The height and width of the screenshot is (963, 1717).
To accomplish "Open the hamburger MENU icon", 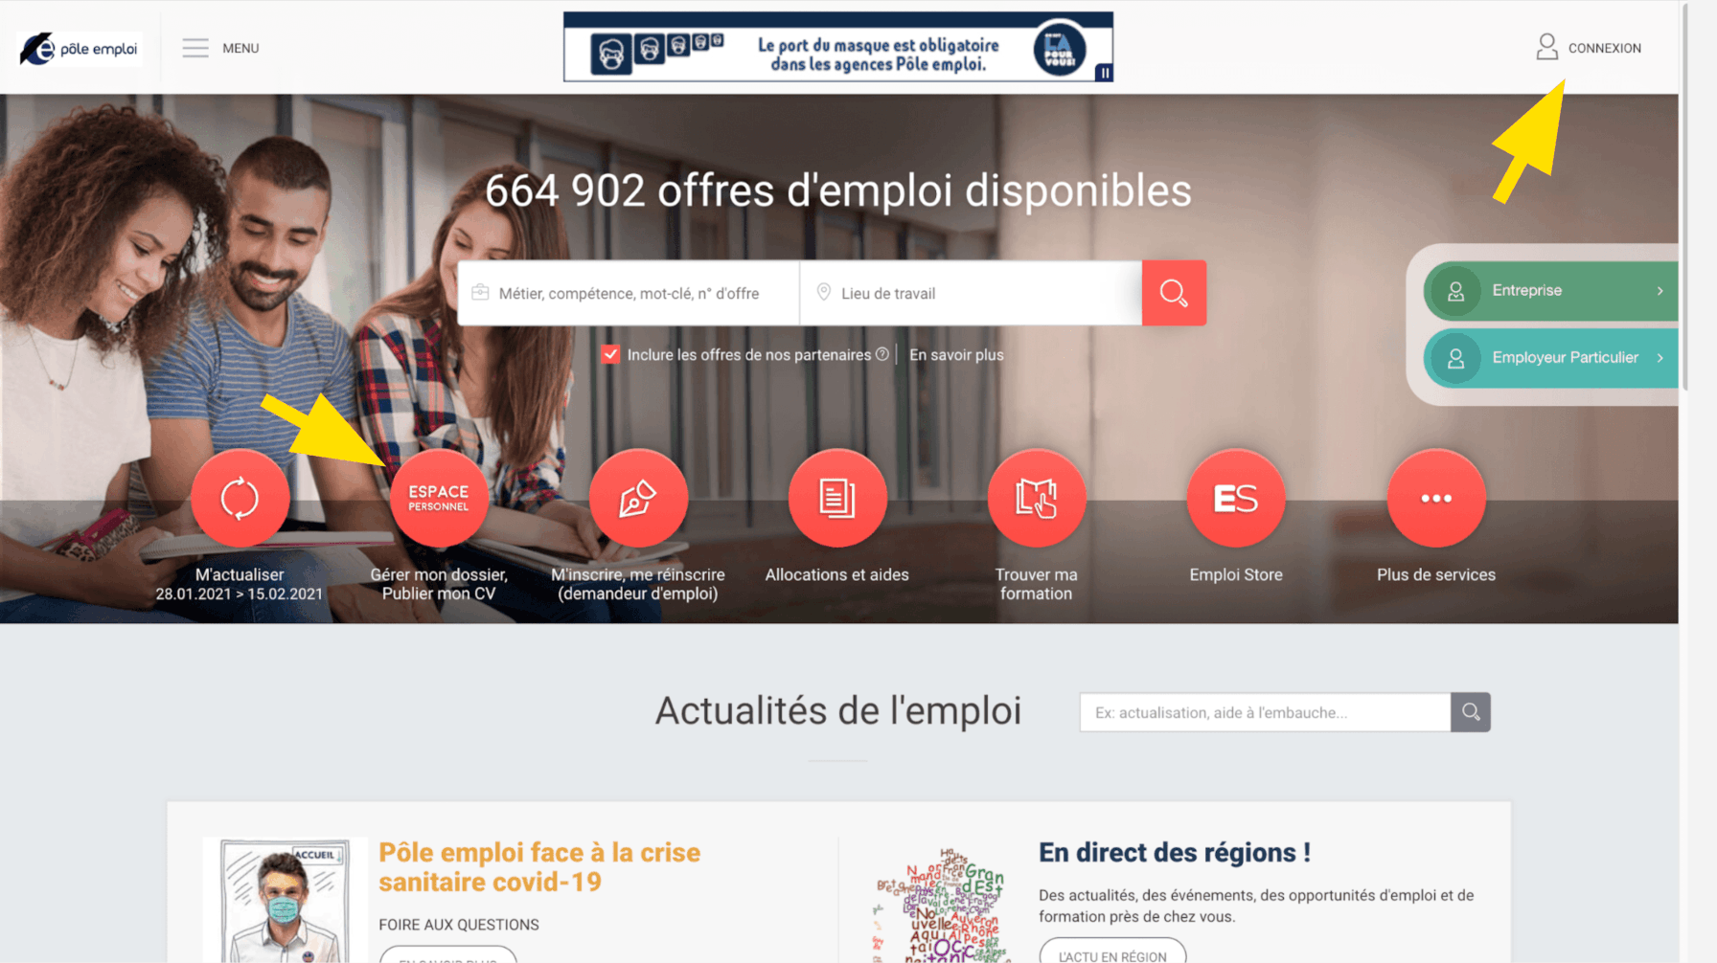I will tap(195, 48).
